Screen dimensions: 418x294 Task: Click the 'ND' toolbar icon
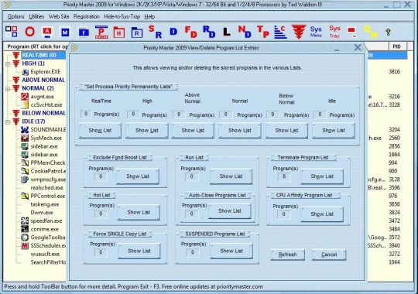(245, 32)
